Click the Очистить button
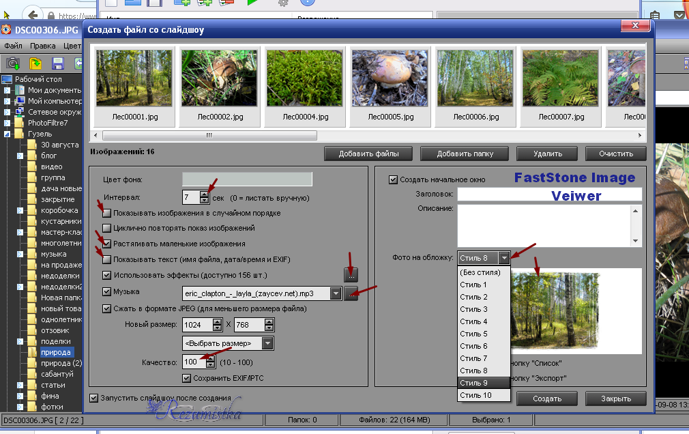689x434 pixels. [615, 154]
